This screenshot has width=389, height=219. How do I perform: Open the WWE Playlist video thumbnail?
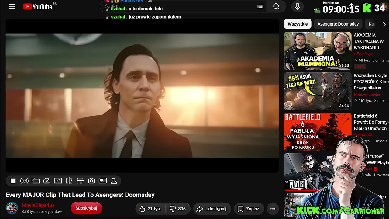310,172
